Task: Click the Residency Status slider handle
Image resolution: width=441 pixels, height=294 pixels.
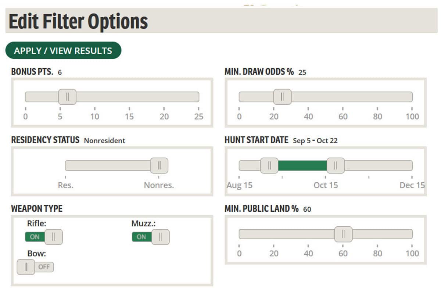Action: coord(159,166)
